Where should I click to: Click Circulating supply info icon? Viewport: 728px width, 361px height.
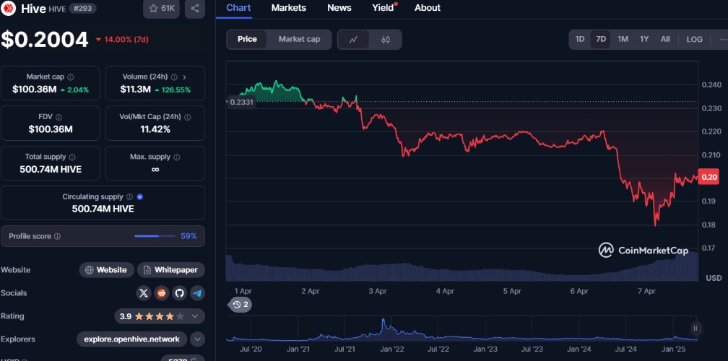[130, 196]
